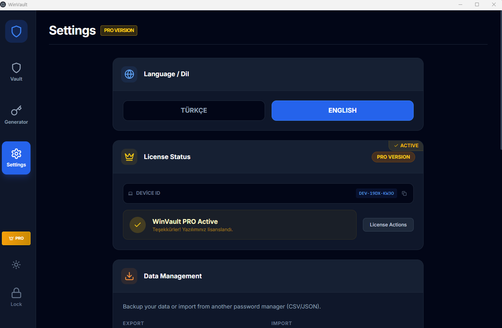502x328 pixels.
Task: Copy the Device ID to clipboard
Action: (404, 194)
